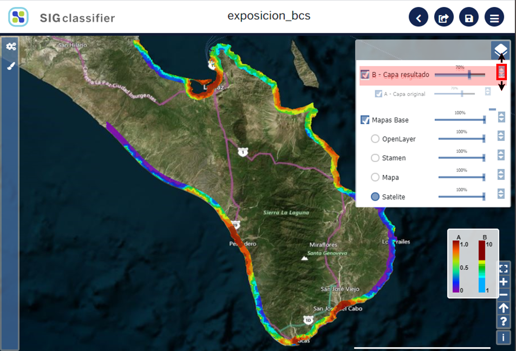Select the Mapa base map radio

(x=375, y=177)
